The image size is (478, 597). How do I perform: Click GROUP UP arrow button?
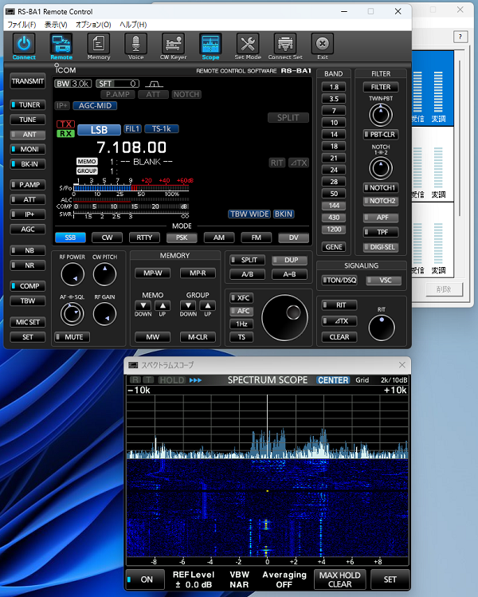[207, 305]
